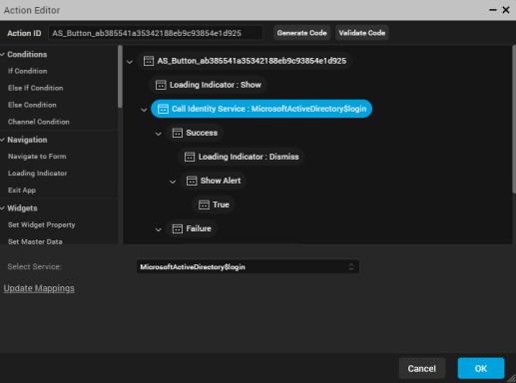The height and width of the screenshot is (383, 516).
Task: Click the Conditions section header
Action: pos(27,54)
